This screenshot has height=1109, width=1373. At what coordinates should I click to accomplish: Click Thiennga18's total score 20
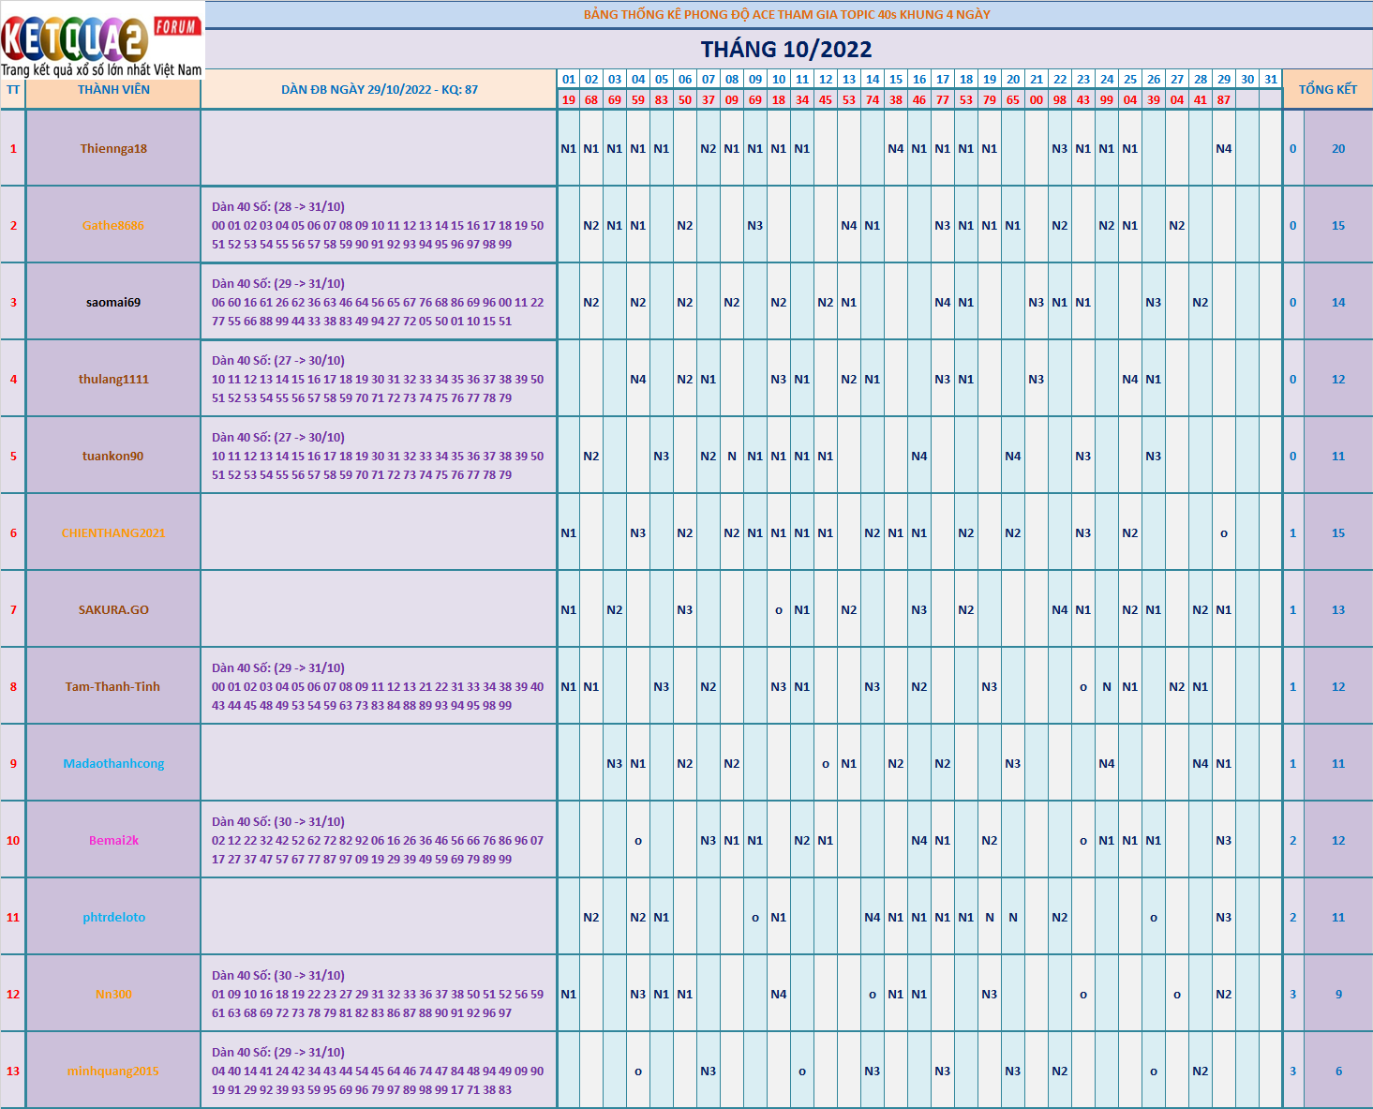1337,148
